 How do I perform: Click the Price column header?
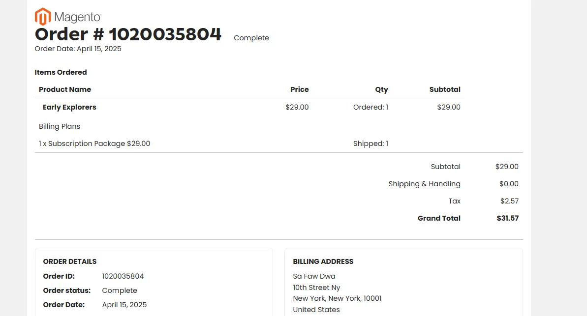300,89
